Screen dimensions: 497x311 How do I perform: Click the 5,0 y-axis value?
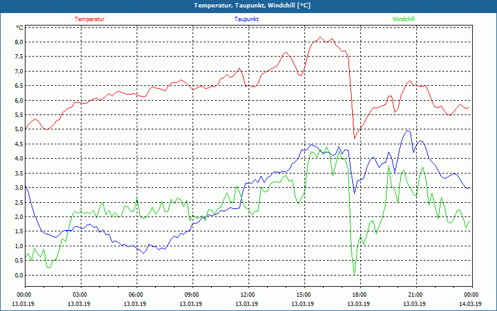point(19,129)
